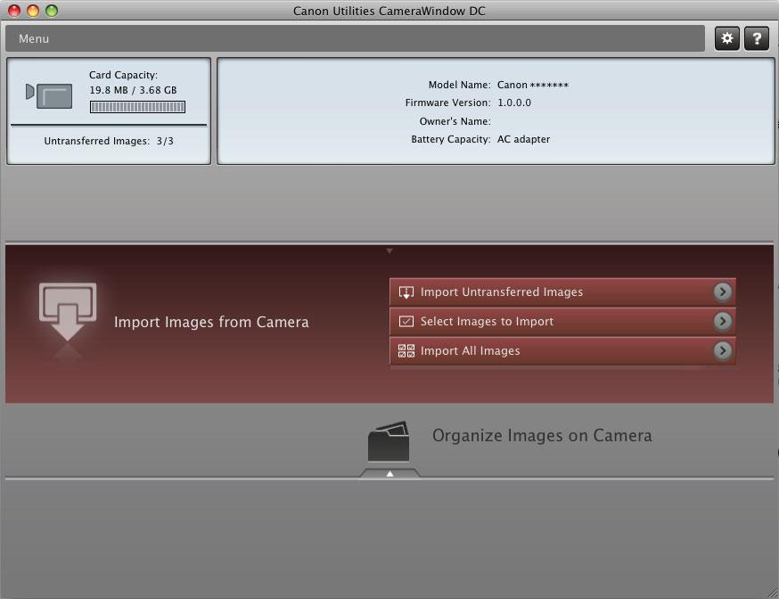The width and height of the screenshot is (779, 599).
Task: Minimize the window with the yellow button
Action: pos(33,11)
